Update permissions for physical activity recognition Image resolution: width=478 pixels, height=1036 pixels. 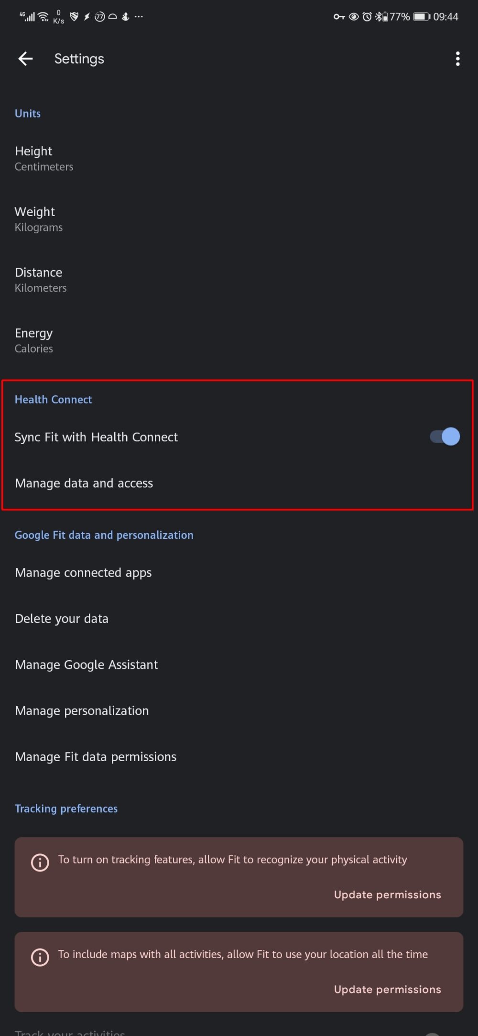[387, 894]
